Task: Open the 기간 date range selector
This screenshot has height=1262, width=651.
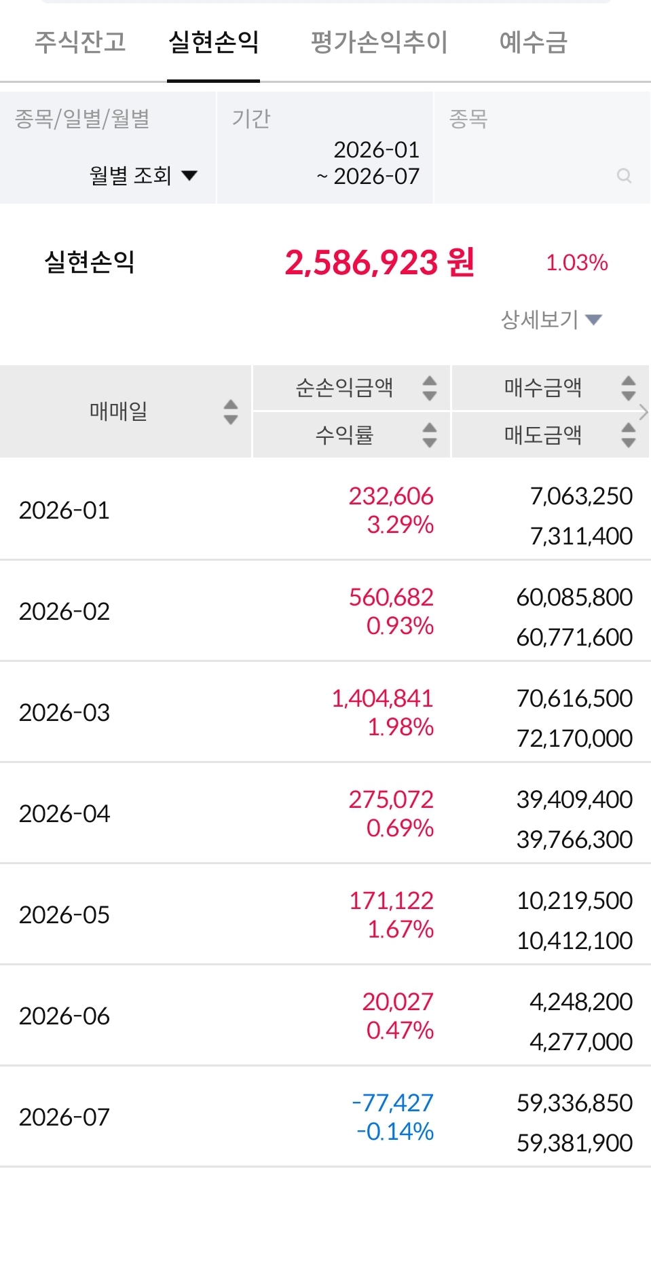Action: point(324,147)
